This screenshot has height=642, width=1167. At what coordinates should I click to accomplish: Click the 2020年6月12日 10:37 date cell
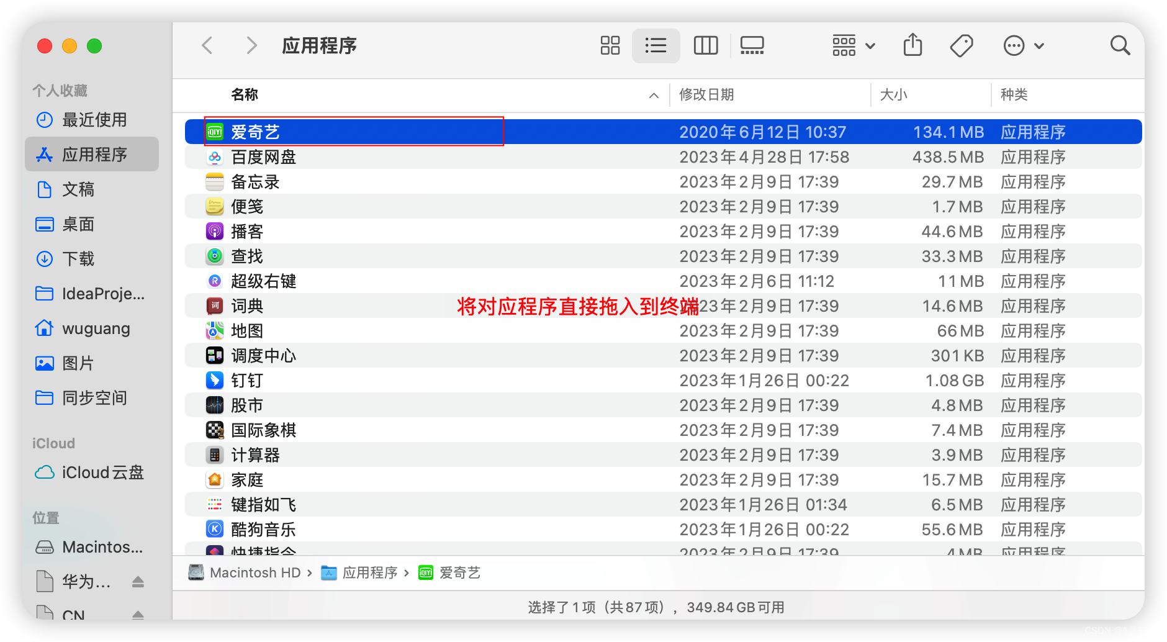point(763,132)
